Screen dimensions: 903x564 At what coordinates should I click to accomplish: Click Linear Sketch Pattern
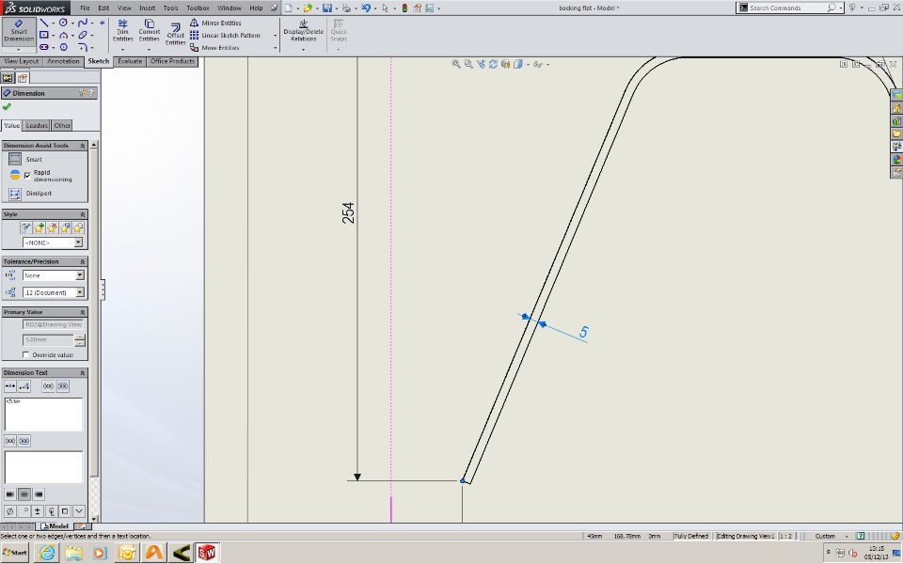coord(225,35)
